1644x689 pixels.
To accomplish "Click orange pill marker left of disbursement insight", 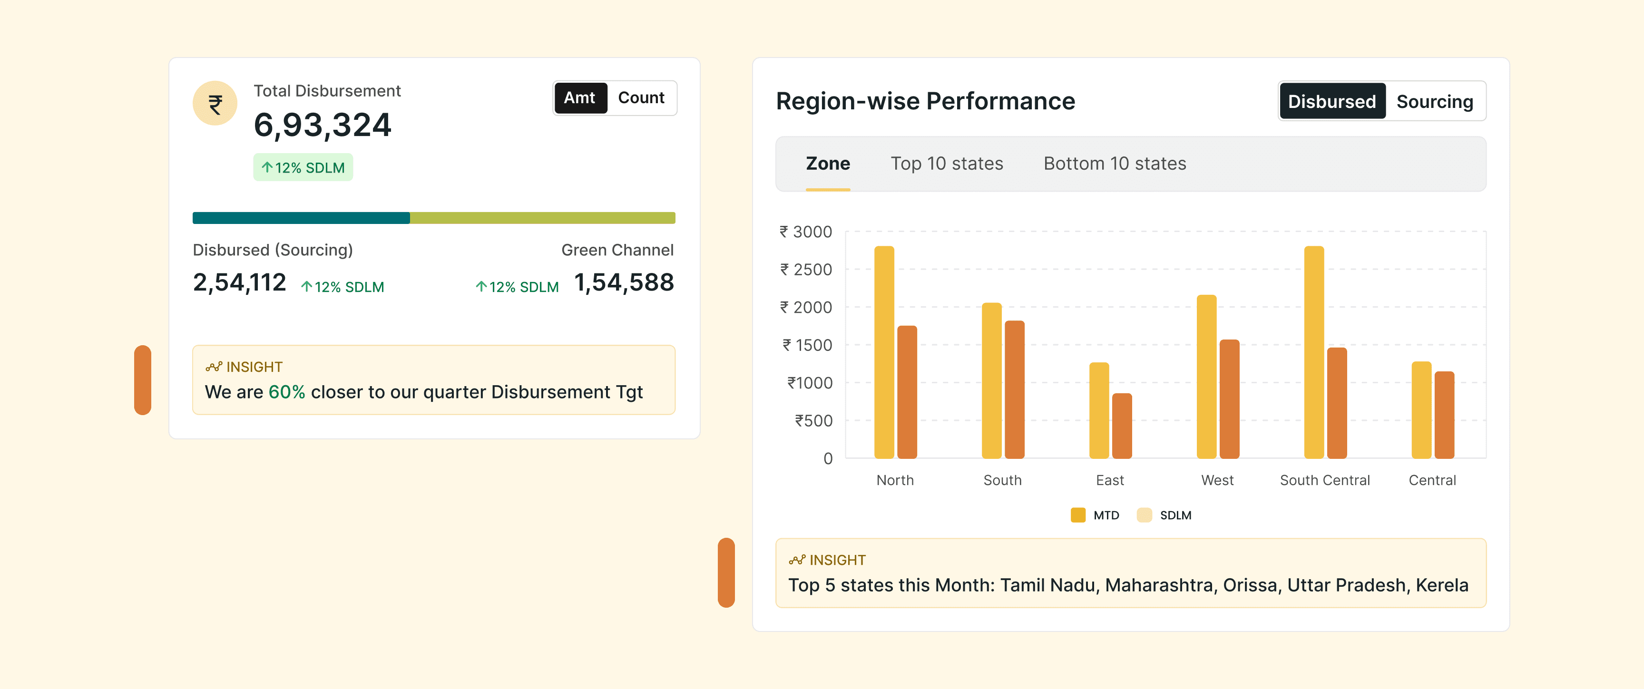I will [142, 380].
